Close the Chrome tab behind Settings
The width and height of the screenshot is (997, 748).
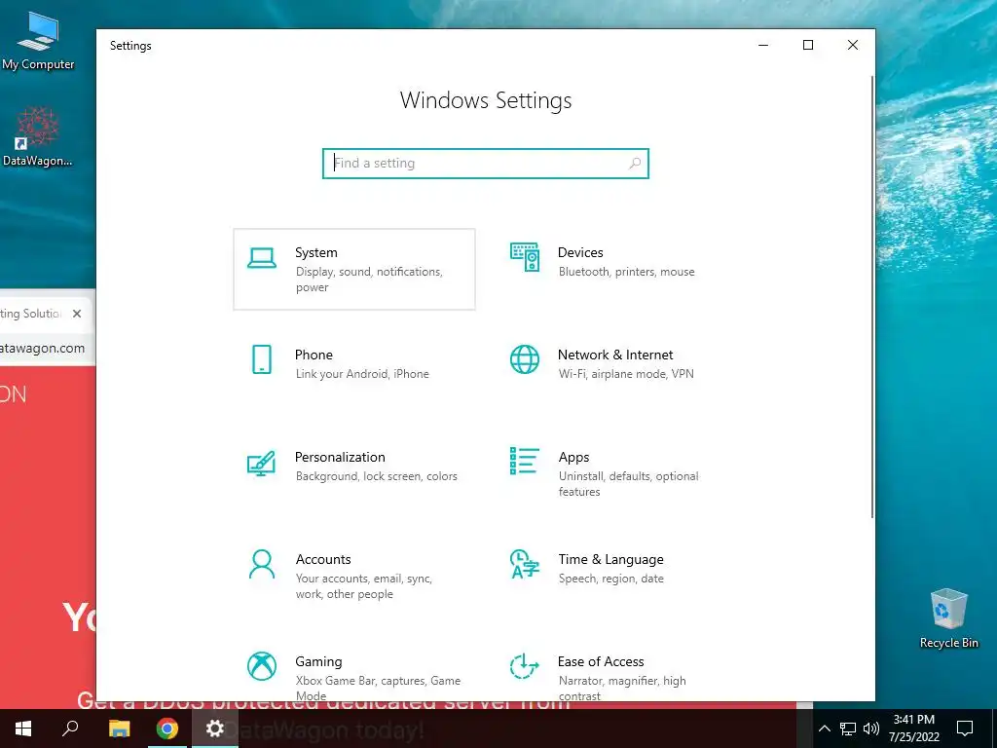77,314
